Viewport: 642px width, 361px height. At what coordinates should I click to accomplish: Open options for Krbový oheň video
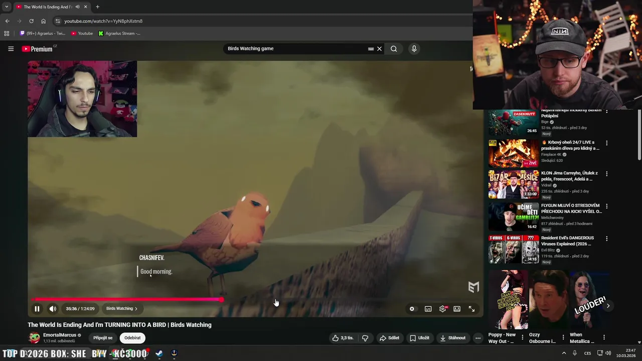point(607,143)
